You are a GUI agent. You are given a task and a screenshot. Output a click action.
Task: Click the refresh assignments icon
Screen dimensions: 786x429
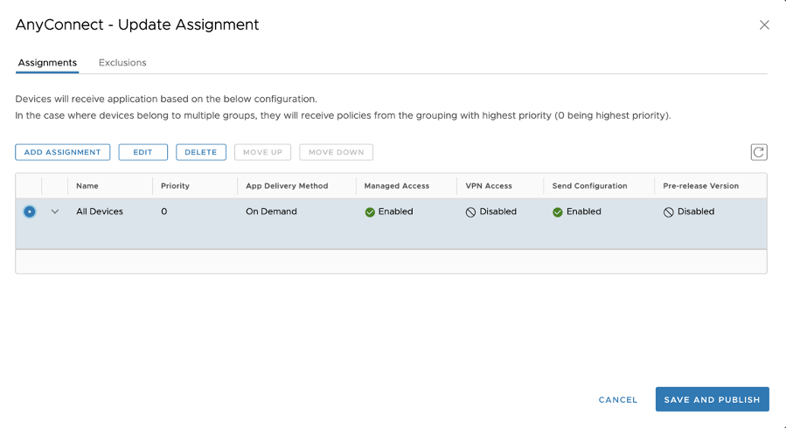pyautogui.click(x=758, y=152)
